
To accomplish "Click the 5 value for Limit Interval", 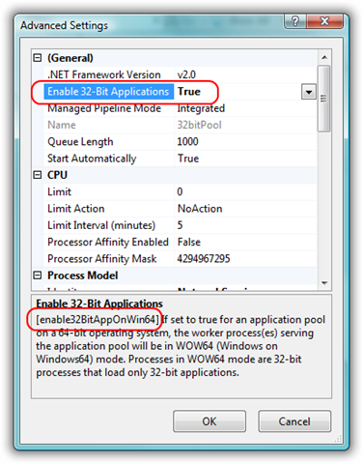I will point(180,225).
